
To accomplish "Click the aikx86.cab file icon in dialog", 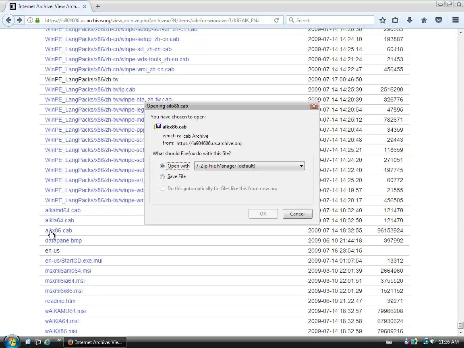I will [x=157, y=126].
